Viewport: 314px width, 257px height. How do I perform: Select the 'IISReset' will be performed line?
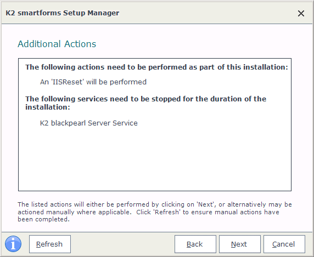click(93, 82)
